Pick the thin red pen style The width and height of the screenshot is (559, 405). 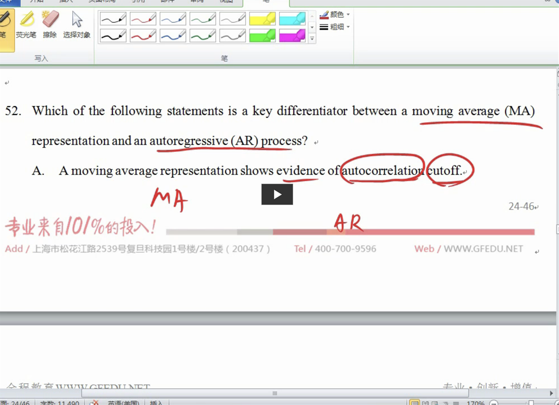[143, 18]
